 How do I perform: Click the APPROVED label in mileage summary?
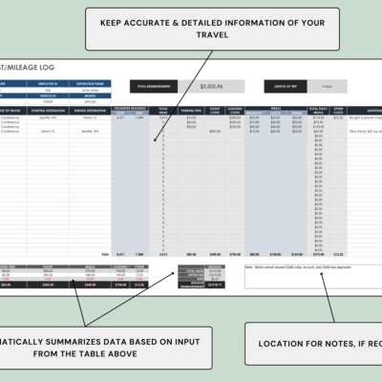click(192, 275)
